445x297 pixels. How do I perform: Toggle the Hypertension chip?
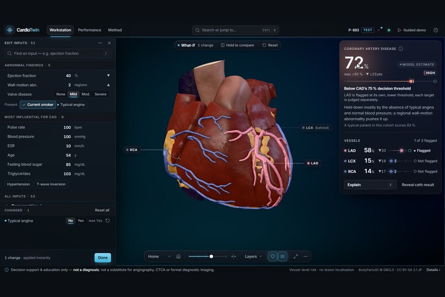[x=18, y=184]
